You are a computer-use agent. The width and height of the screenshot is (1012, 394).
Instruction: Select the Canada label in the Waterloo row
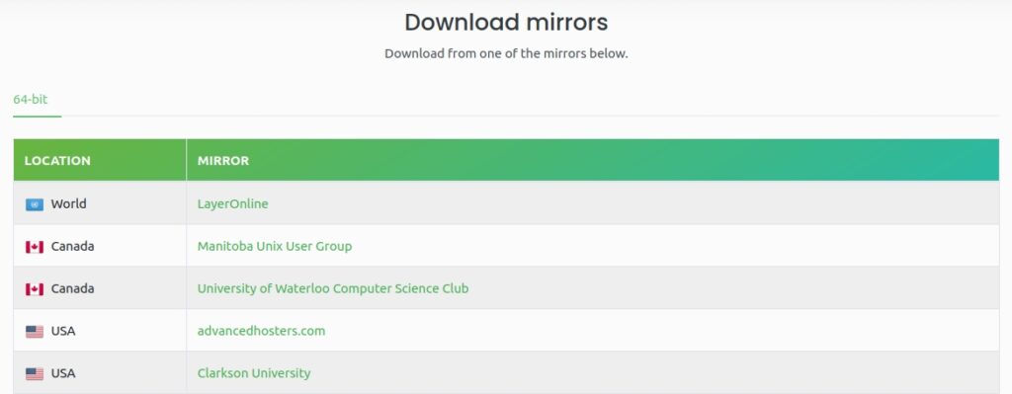pyautogui.click(x=72, y=288)
